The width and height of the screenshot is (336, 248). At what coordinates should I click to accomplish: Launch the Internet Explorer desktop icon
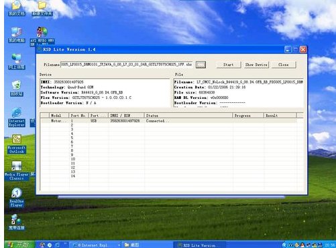pos(17,117)
